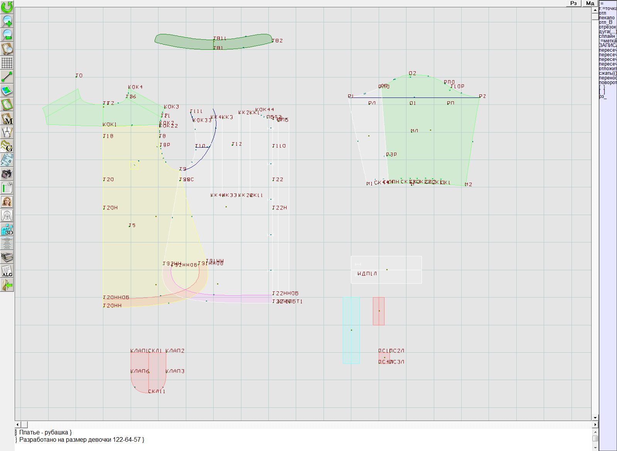Click the stacked books library icon
The width and height of the screenshot is (617, 451).
(7, 257)
